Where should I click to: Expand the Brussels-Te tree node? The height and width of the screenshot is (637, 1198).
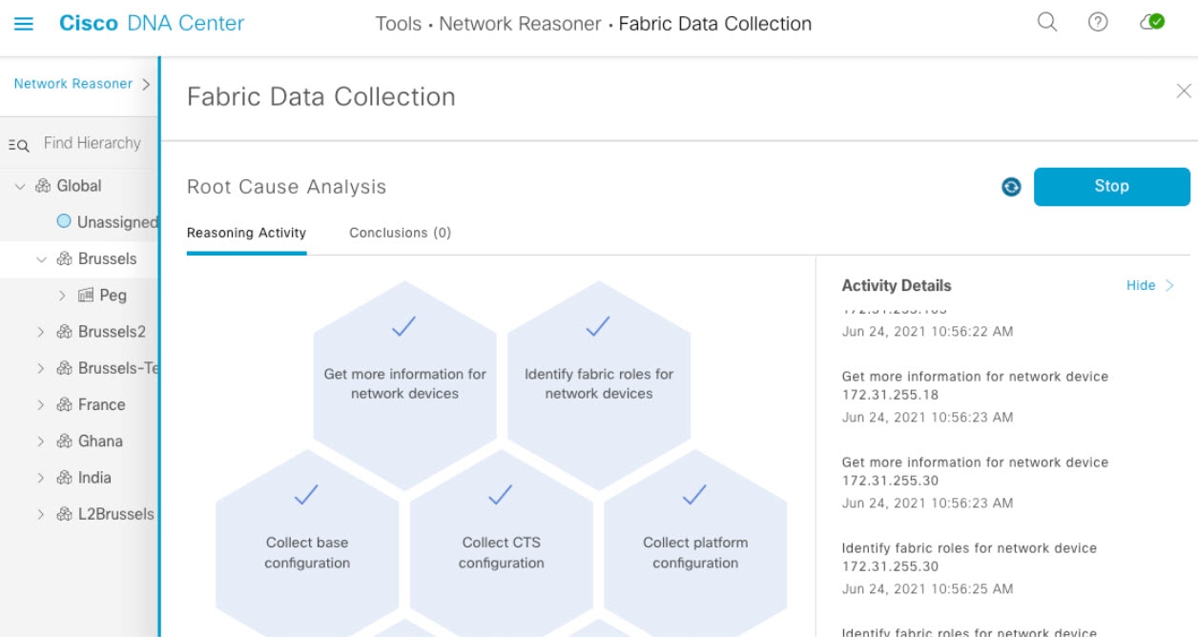[x=41, y=368]
